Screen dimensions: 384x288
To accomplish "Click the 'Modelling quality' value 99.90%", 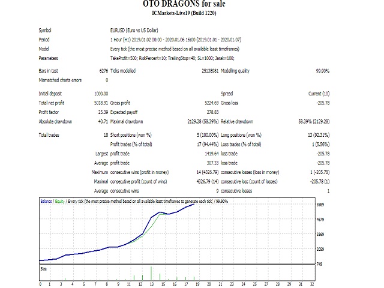I will 323,71.
